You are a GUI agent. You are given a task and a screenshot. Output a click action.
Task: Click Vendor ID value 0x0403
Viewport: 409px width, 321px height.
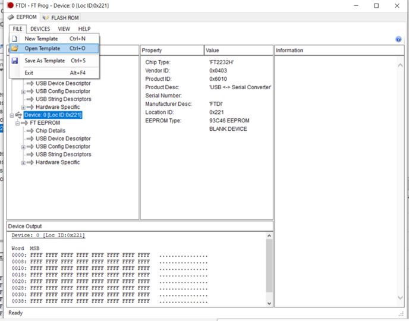[x=218, y=71]
